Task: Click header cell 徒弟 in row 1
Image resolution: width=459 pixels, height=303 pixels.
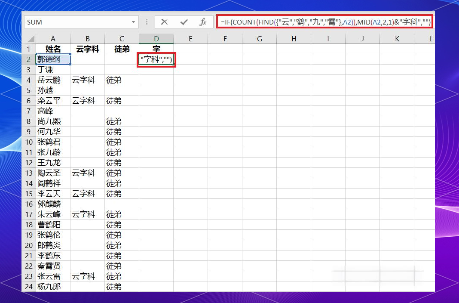Action: [122, 49]
